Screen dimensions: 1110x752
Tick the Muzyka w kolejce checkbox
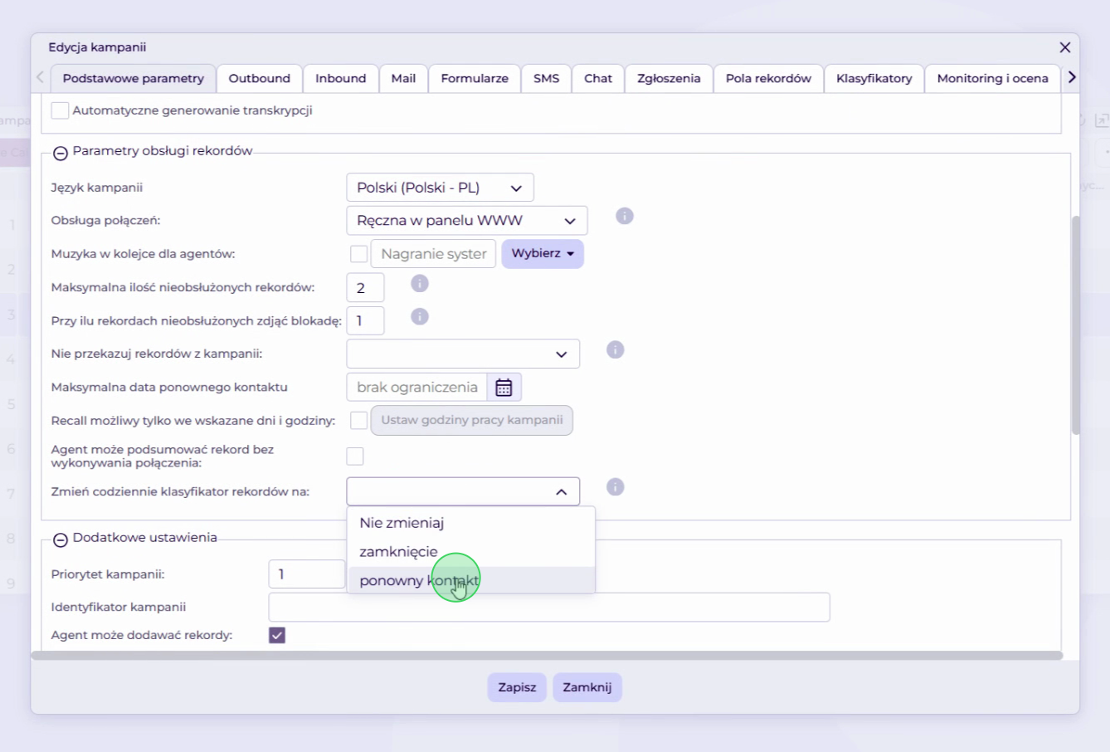(x=358, y=254)
